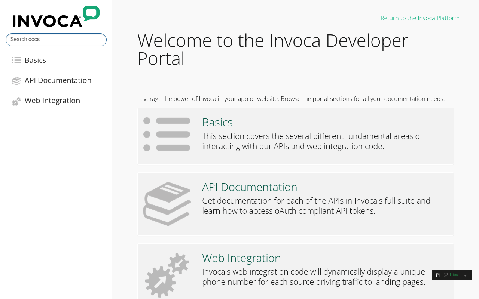The width and height of the screenshot is (479, 299).
Task: Click the 'latest' version label
Action: click(x=454, y=275)
